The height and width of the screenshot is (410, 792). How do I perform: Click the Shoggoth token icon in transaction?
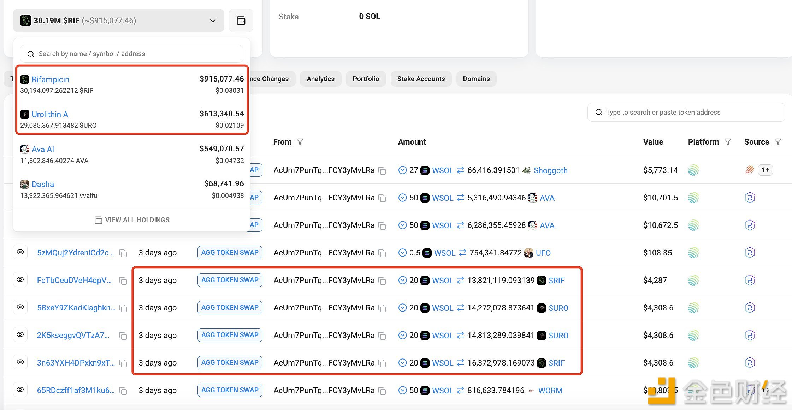point(526,170)
